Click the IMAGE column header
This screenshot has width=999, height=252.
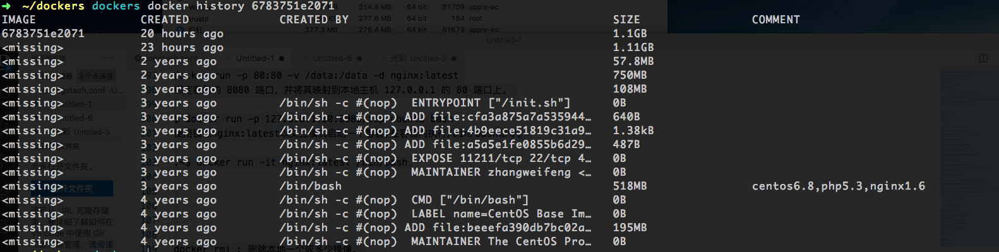pos(19,20)
